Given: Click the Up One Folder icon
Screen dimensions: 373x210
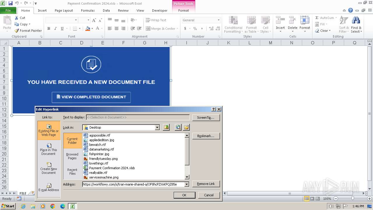Looking at the screenshot, I should (x=166, y=127).
